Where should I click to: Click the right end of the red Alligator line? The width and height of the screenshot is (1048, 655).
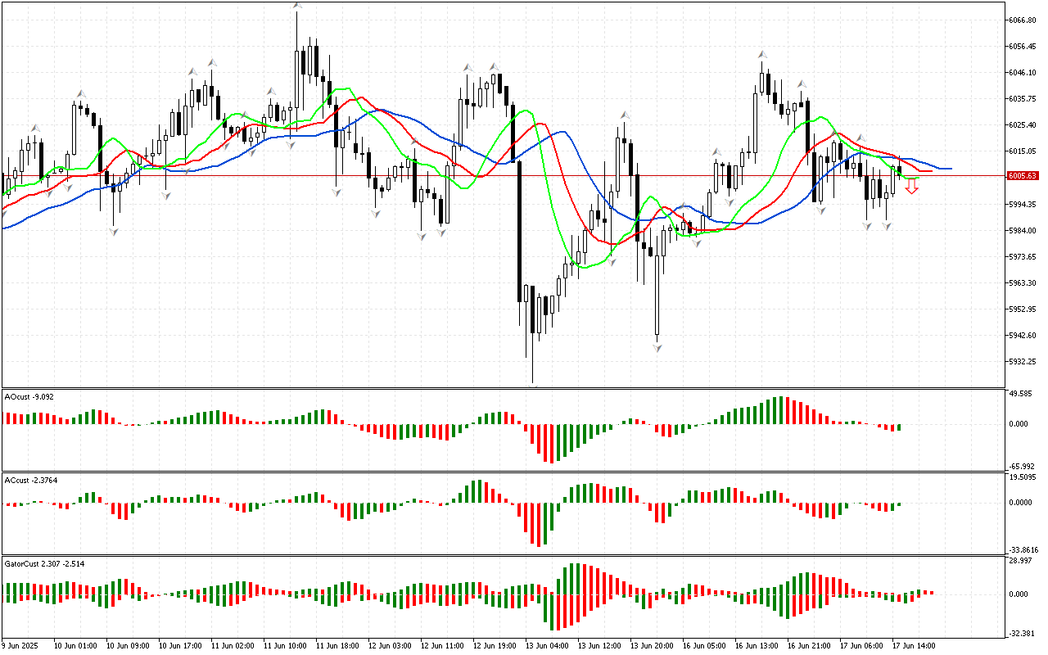[931, 170]
